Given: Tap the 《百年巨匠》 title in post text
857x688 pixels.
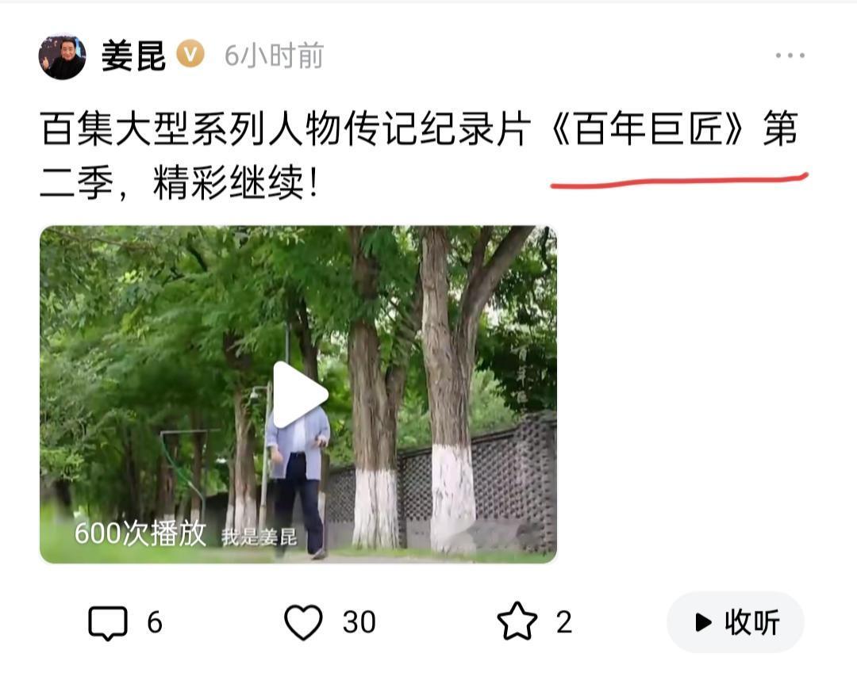Looking at the screenshot, I should coord(648,129).
